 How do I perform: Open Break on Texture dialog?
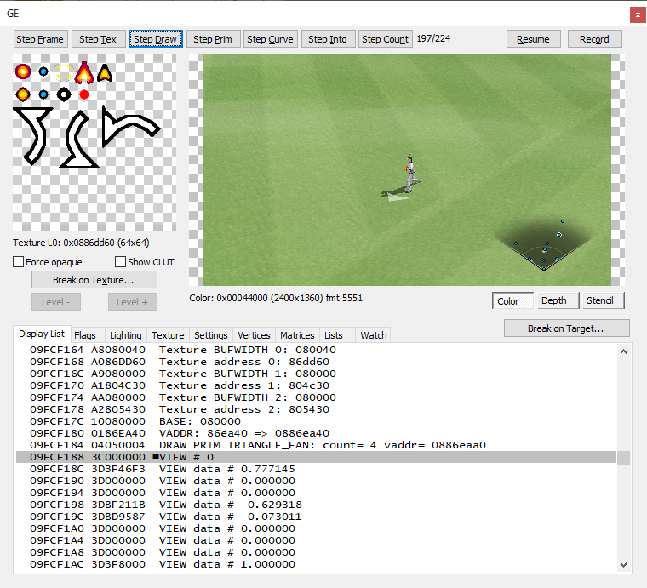94,280
